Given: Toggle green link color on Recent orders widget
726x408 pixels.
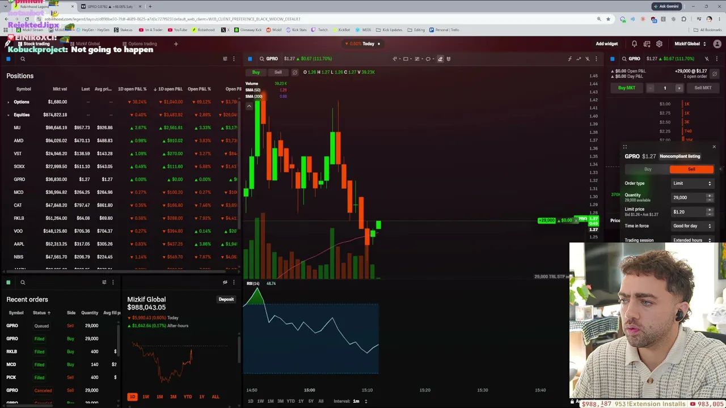Looking at the screenshot, I should click(x=9, y=282).
